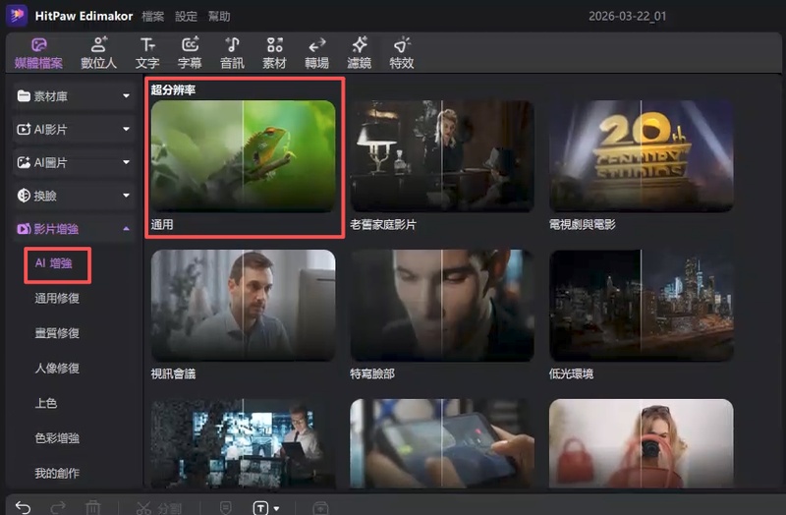This screenshot has height=515, width=786.
Task: Select the 媒體檔案 tab
Action: [38, 53]
